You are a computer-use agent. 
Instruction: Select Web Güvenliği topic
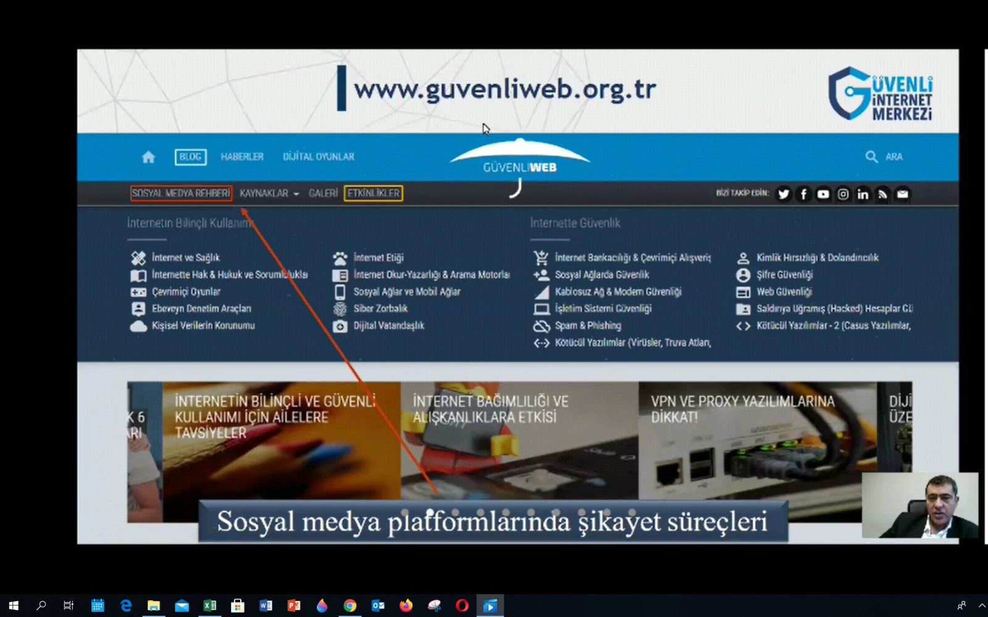[x=784, y=292]
